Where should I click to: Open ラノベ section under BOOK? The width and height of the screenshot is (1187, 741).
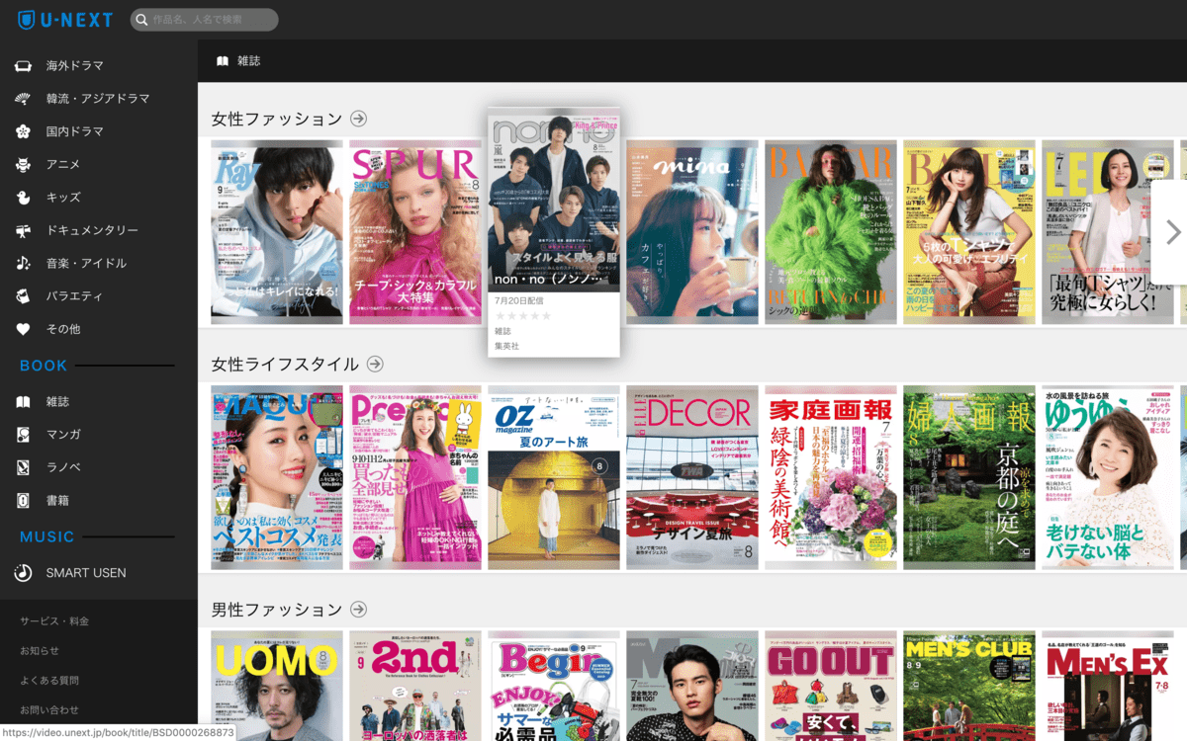63,467
